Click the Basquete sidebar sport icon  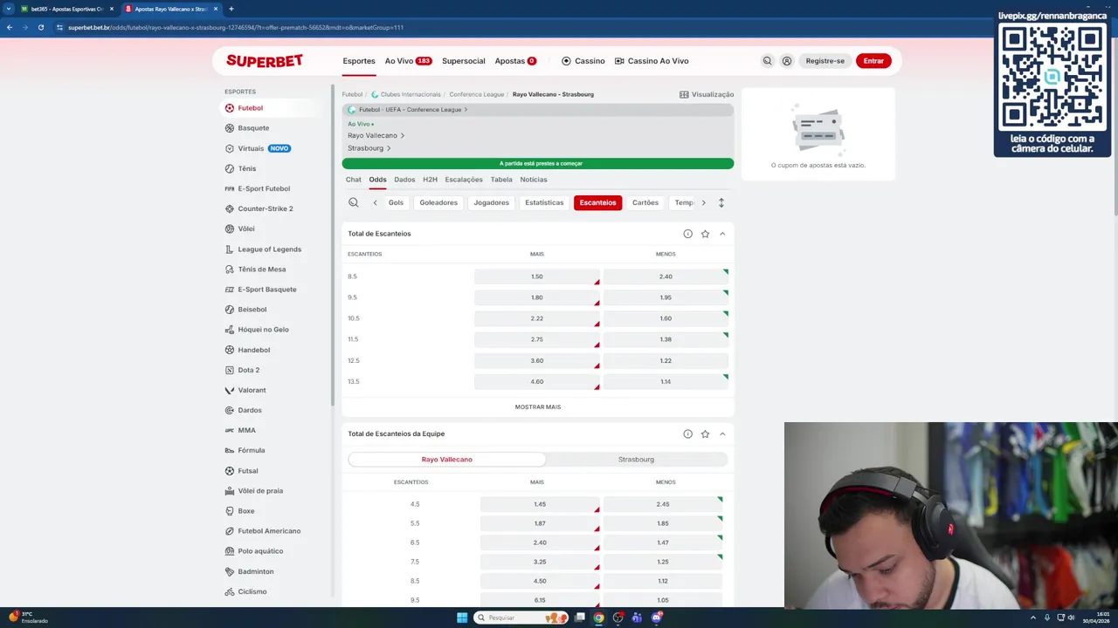(x=230, y=128)
